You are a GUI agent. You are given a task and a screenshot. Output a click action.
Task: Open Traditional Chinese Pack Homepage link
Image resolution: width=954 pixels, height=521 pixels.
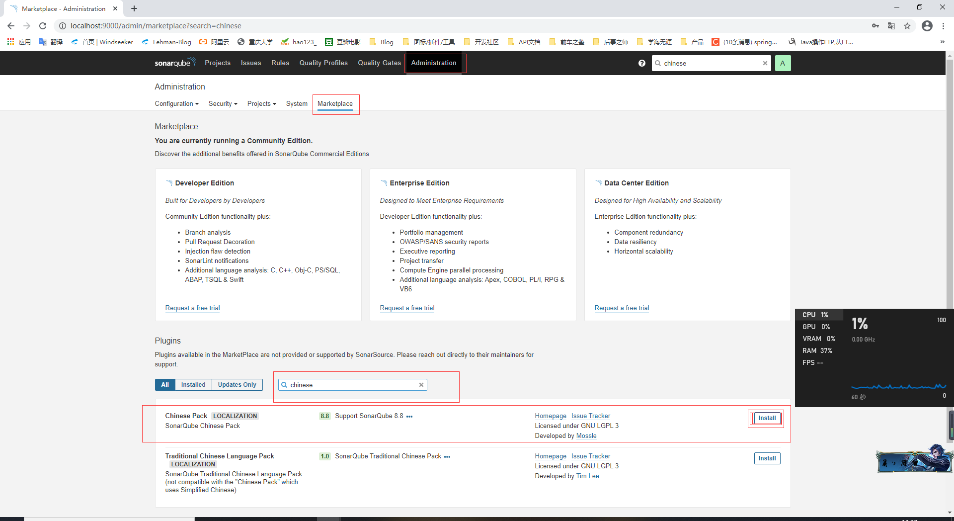pos(551,456)
